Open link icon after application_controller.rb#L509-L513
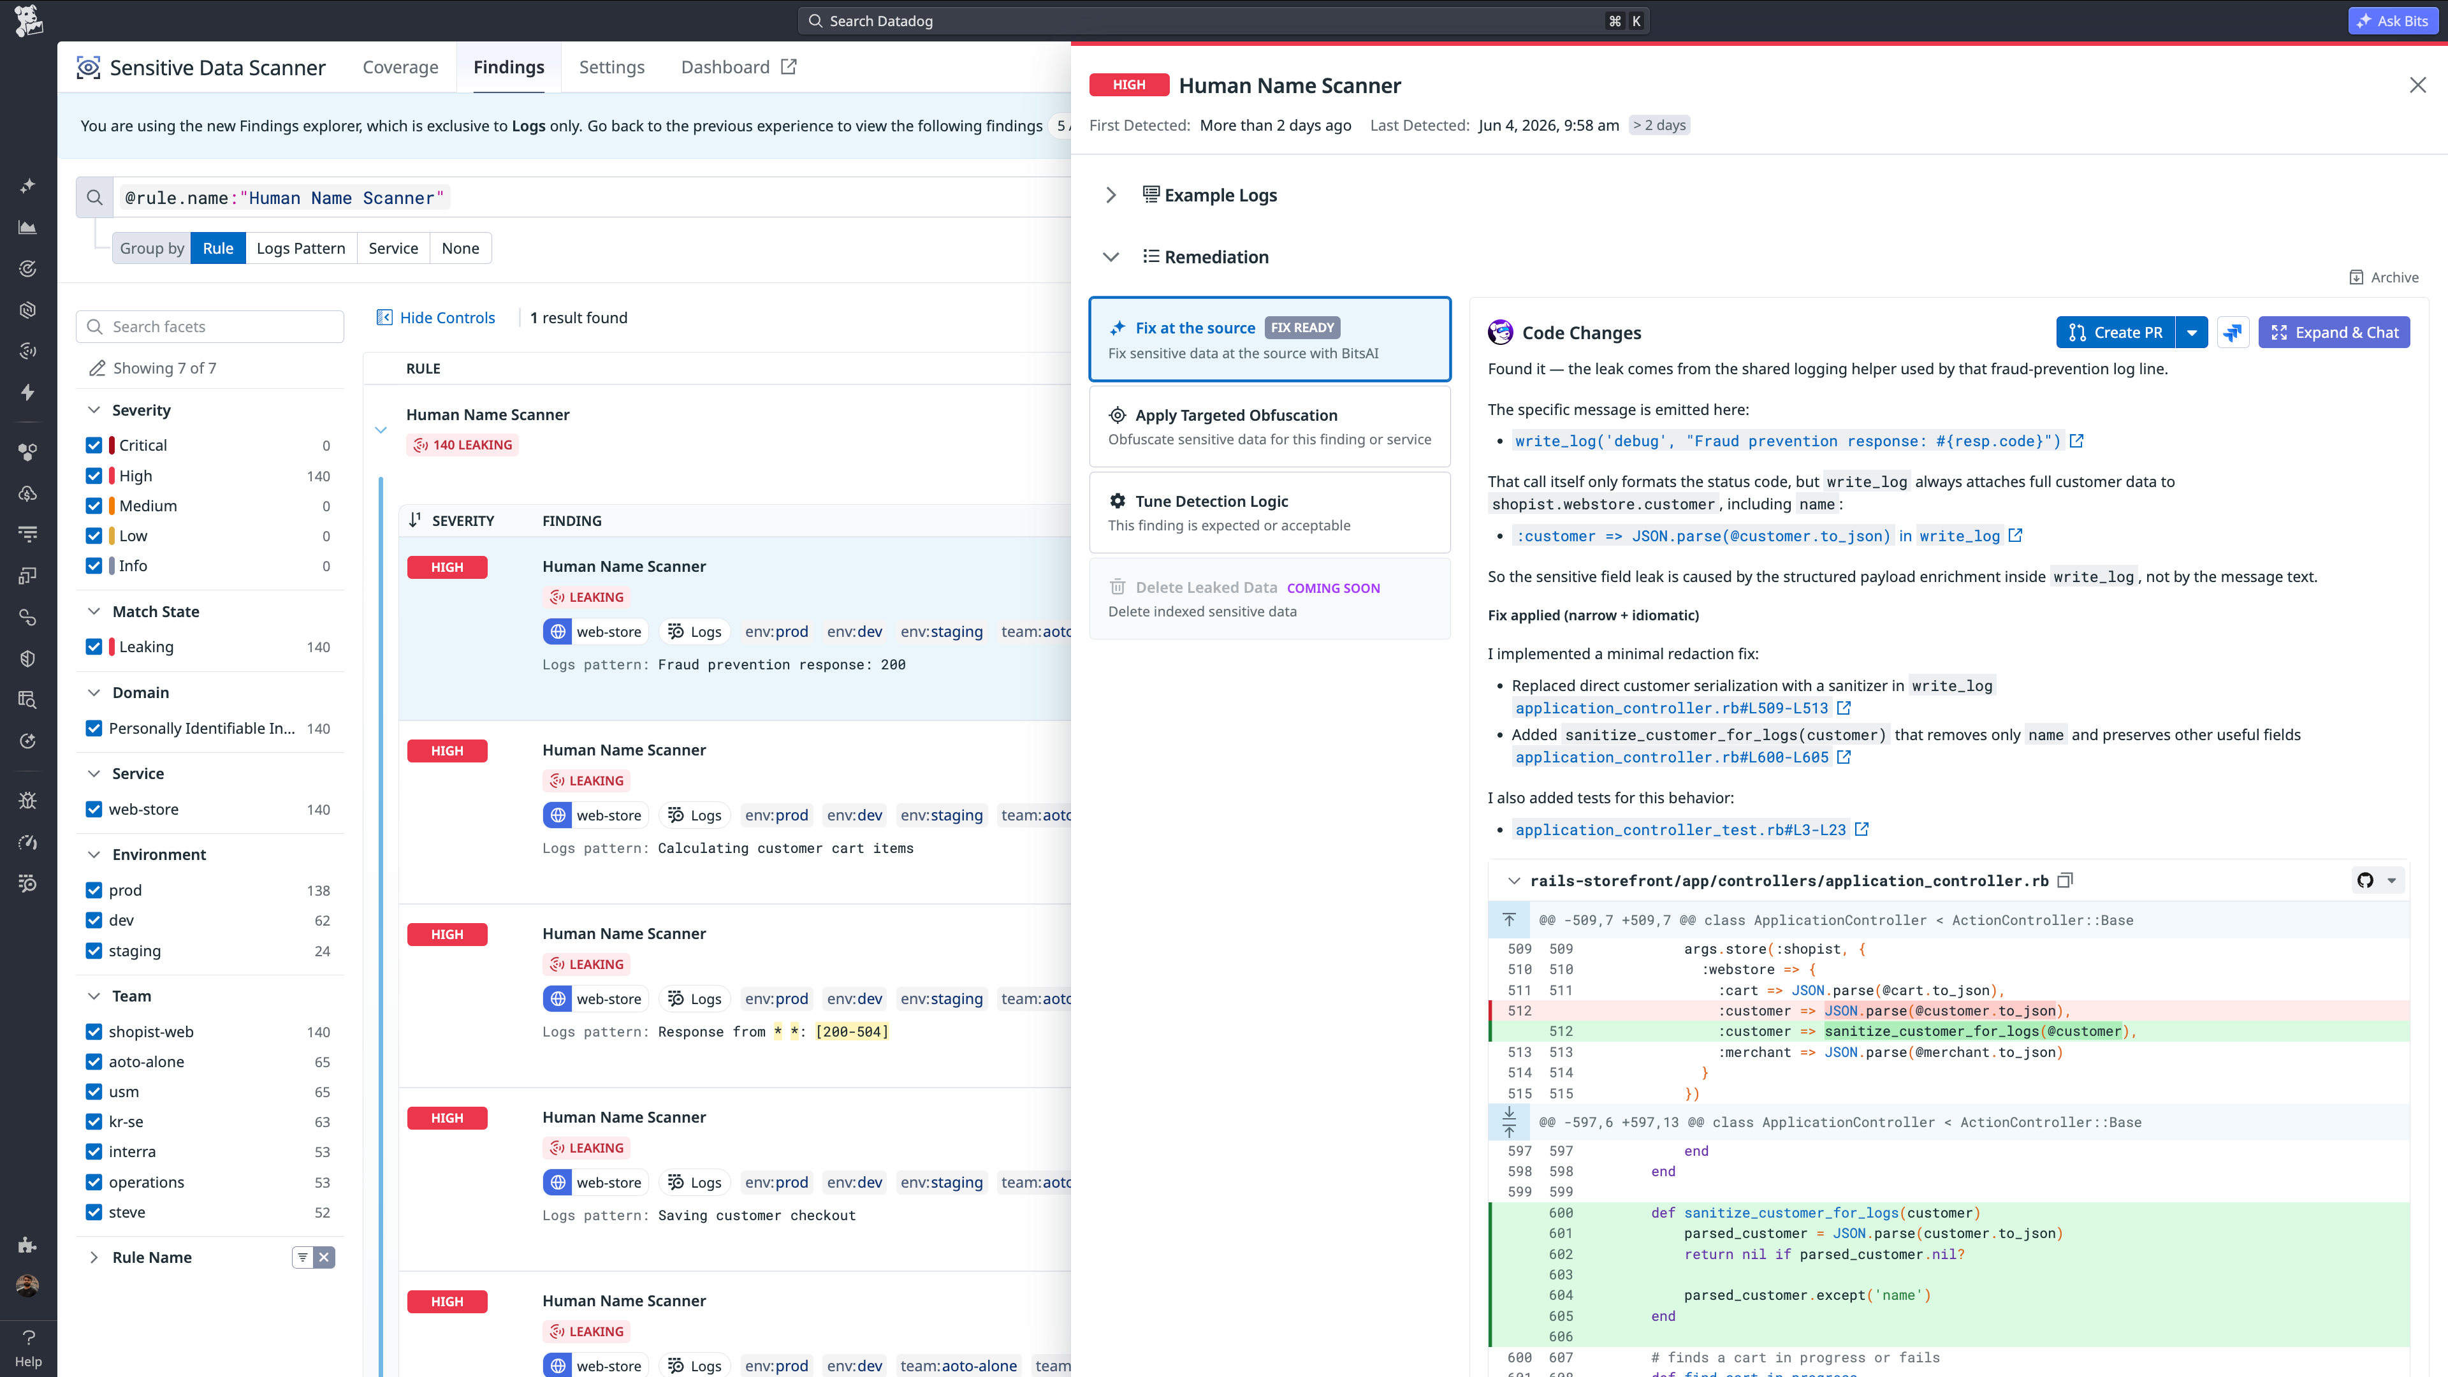The height and width of the screenshot is (1377, 2448). click(x=1844, y=708)
